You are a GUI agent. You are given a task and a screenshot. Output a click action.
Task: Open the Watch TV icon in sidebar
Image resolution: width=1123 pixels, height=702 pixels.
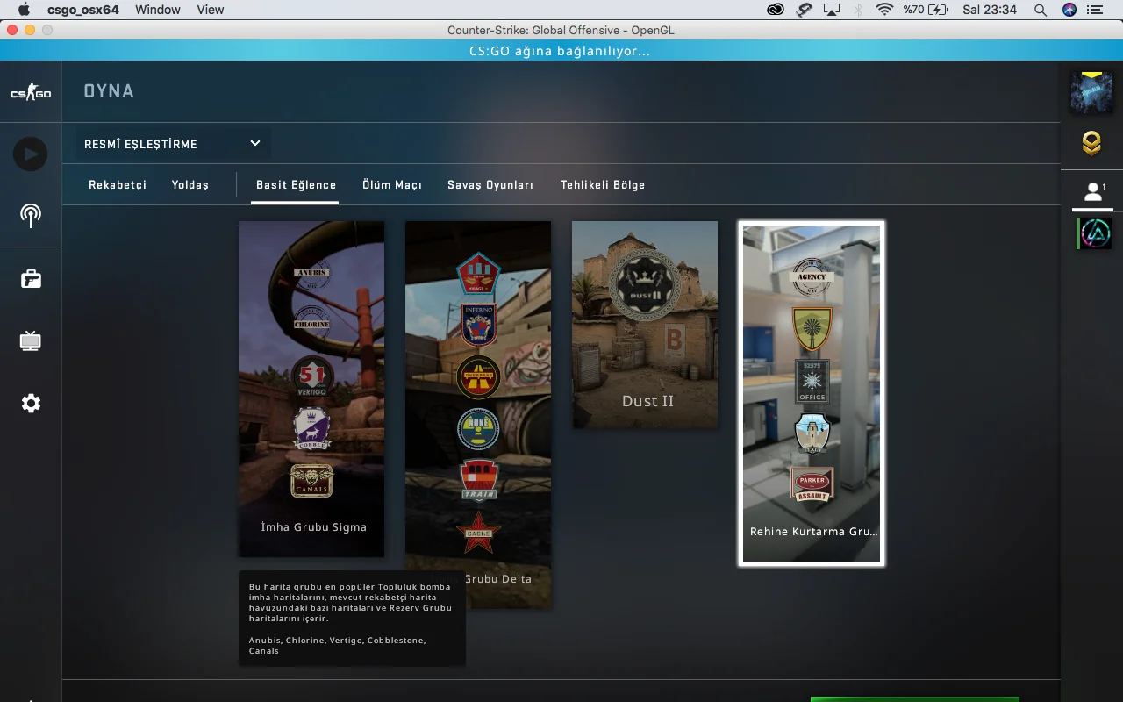click(x=31, y=340)
